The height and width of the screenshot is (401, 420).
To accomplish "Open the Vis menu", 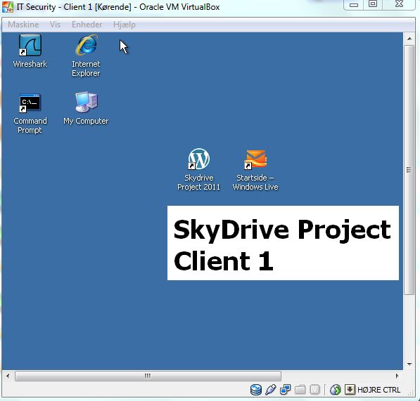I will pos(55,25).
